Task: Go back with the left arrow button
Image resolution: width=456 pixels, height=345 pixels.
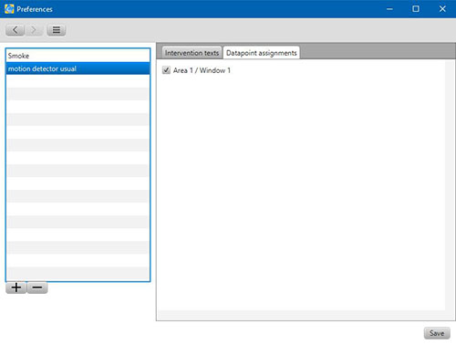Action: pos(15,30)
